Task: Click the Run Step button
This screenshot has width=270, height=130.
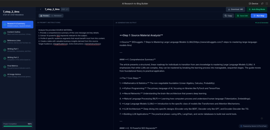Action: (x=259, y=16)
